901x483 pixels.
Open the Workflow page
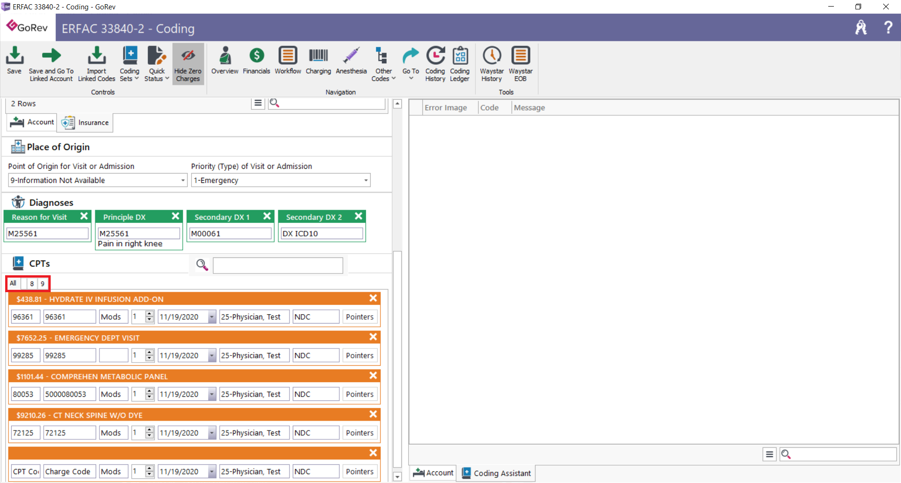tap(288, 60)
